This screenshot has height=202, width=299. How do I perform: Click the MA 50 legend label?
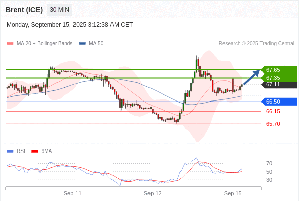[x=96, y=44]
